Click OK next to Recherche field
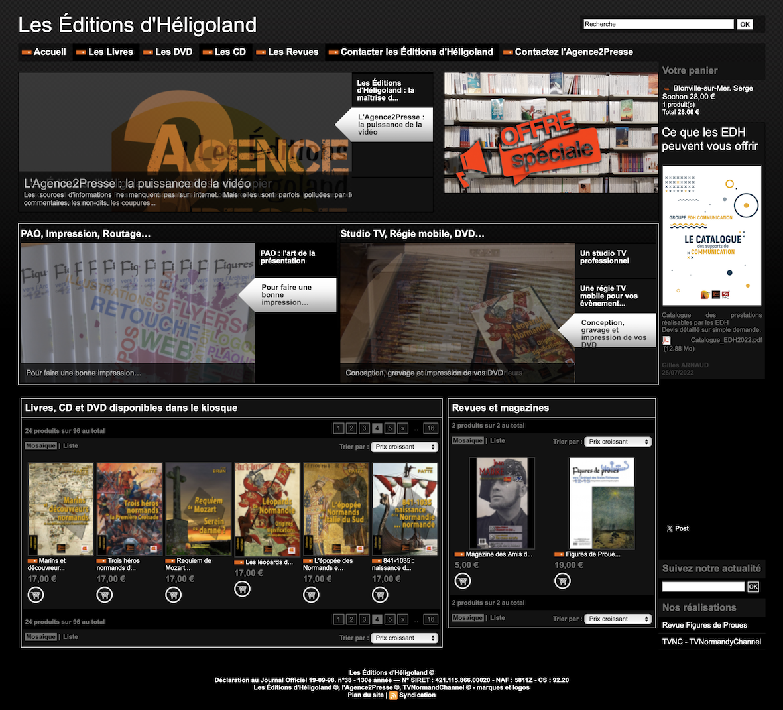The image size is (783, 710). (x=745, y=24)
